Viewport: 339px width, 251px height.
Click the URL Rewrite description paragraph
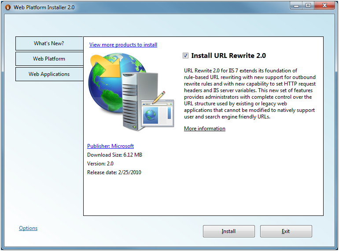tap(250, 93)
